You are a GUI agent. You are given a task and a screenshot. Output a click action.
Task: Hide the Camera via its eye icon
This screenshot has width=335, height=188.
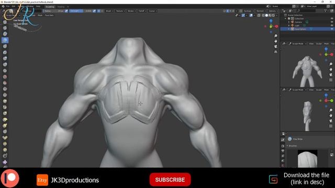[x=332, y=22]
